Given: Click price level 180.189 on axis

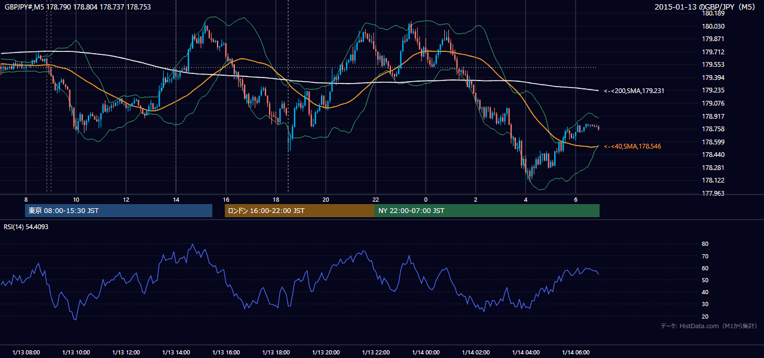Looking at the screenshot, I should (713, 13).
